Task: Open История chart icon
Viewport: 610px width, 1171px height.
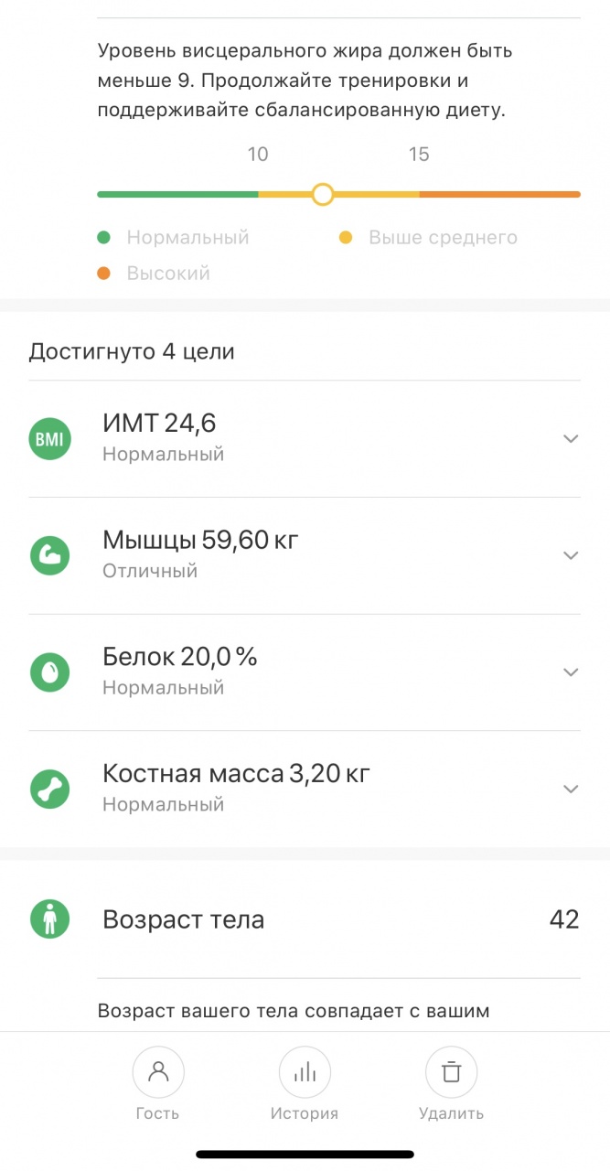Action: coord(305,1072)
